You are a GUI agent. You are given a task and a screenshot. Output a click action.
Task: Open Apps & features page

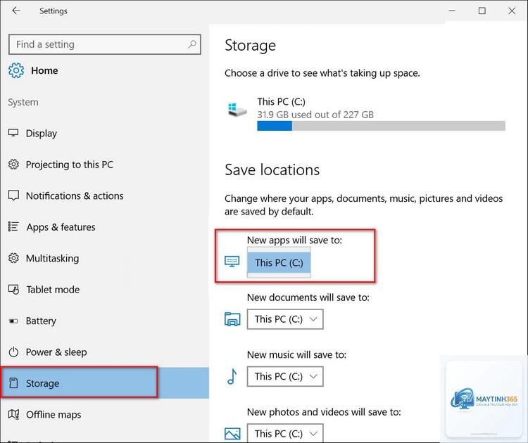pyautogui.click(x=105, y=227)
